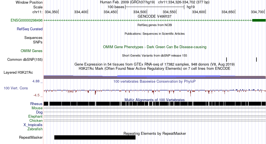Open Layered H3K27Ac track settings label
This screenshot has width=266, height=144.
tap(18, 73)
